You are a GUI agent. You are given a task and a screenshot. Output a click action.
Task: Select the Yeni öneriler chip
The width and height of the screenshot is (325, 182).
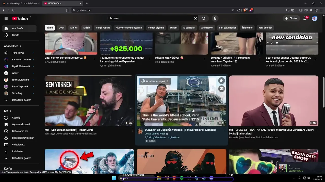pos(265,28)
